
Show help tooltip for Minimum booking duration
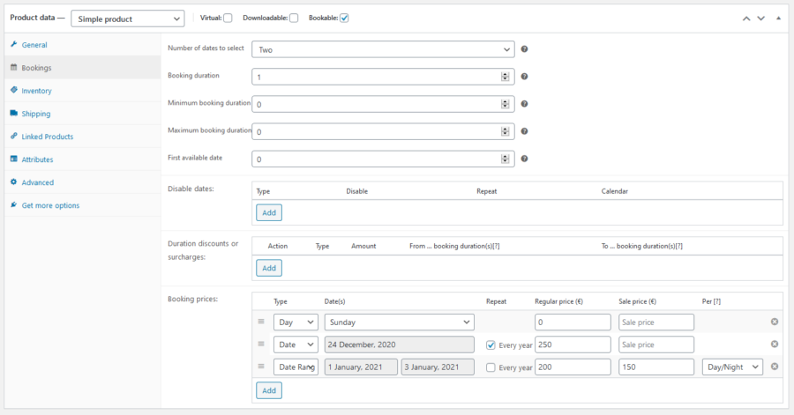(524, 104)
